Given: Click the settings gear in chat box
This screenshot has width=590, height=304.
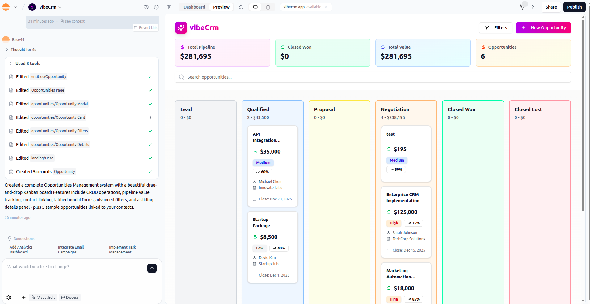Looking at the screenshot, I should pyautogui.click(x=9, y=298).
